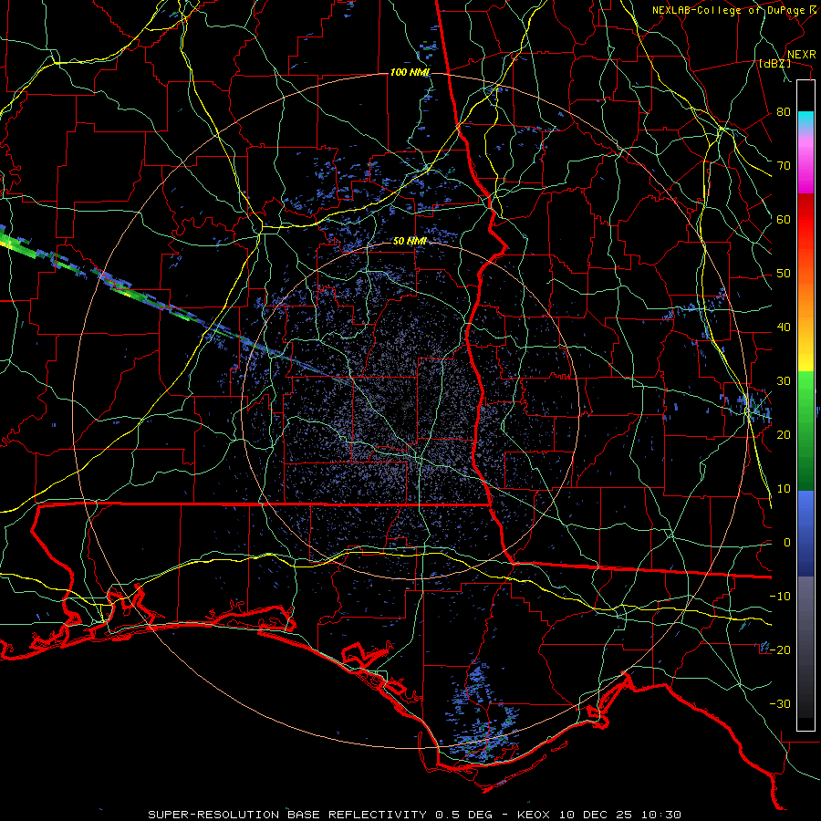
Task: Click the -20 value on the dBZ scale
Action: (x=780, y=650)
